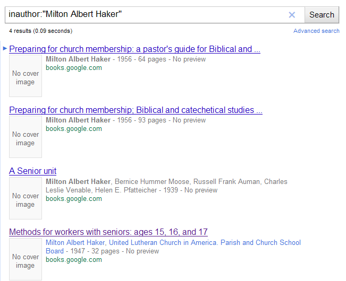This screenshot has width=346, height=281.
Task: Open 'Methods for workers with seniors' result
Action: 108,232
